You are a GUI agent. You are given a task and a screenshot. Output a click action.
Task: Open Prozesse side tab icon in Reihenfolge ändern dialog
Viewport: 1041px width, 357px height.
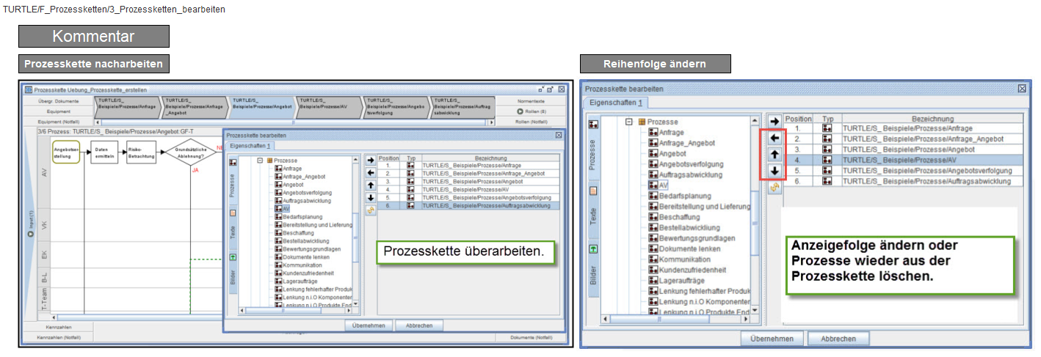[x=593, y=125]
